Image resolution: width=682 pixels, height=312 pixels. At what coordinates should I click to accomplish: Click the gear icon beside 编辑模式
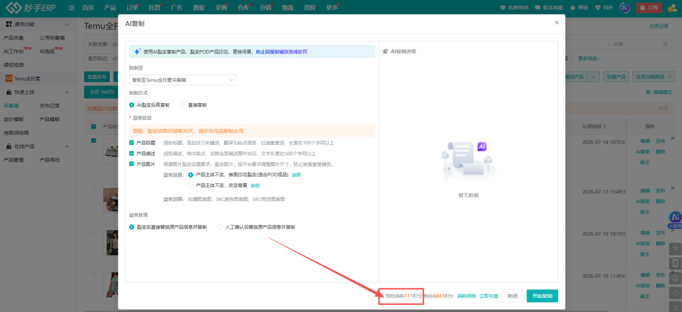tap(648, 92)
